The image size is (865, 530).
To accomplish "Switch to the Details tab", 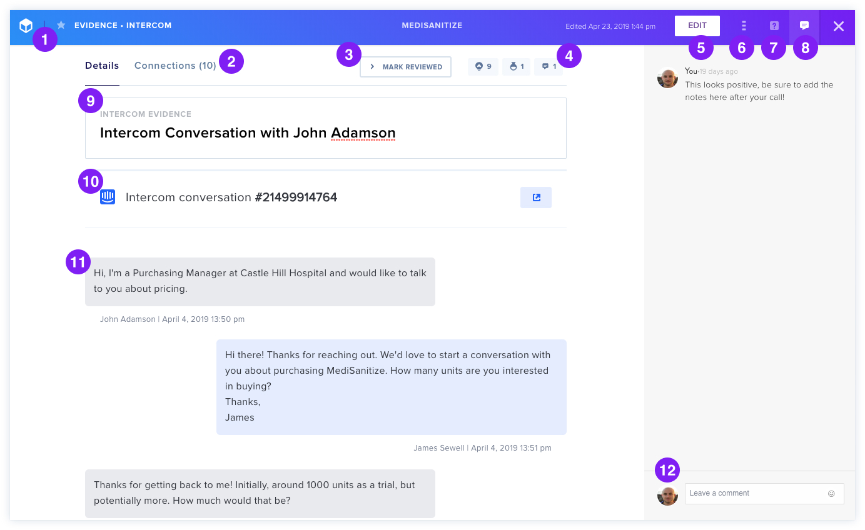I will pos(102,66).
